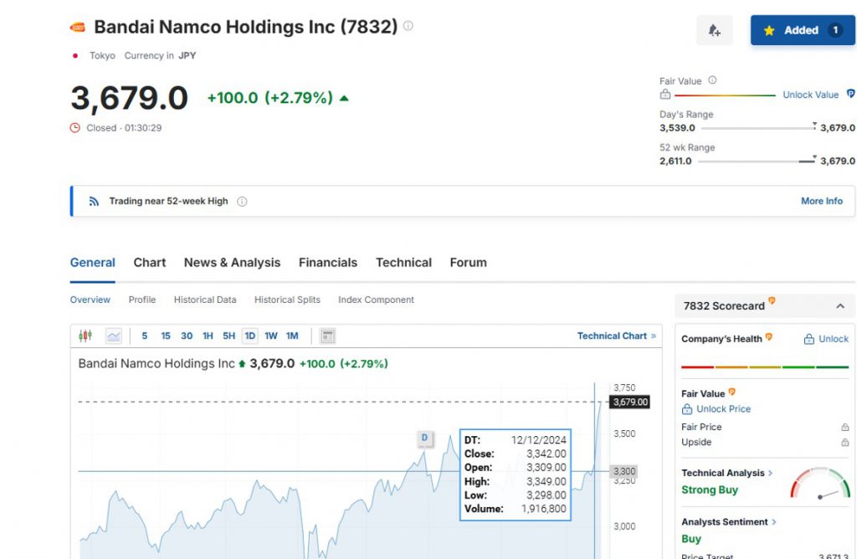Select the 30-minute chart interval
The width and height of the screenshot is (857, 559).
pos(187,336)
